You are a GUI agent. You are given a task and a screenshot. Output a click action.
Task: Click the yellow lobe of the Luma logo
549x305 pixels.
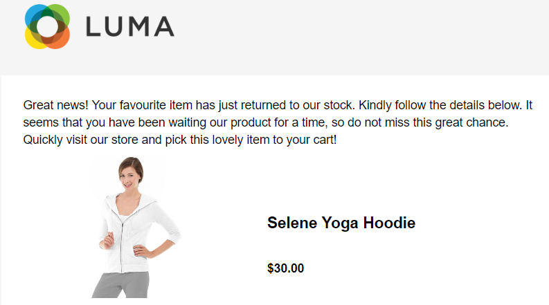[x=34, y=39]
